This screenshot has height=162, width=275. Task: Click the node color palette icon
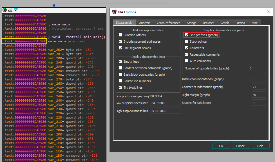click(5, 10)
